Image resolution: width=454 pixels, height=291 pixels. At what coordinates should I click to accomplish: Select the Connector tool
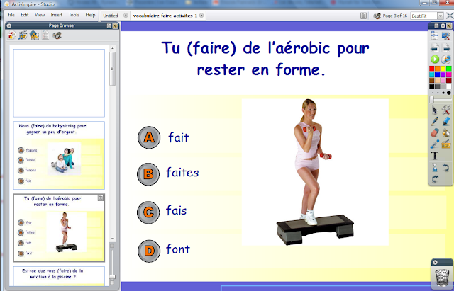(435, 144)
